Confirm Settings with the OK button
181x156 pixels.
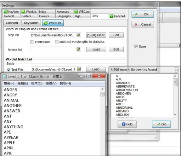143,14
